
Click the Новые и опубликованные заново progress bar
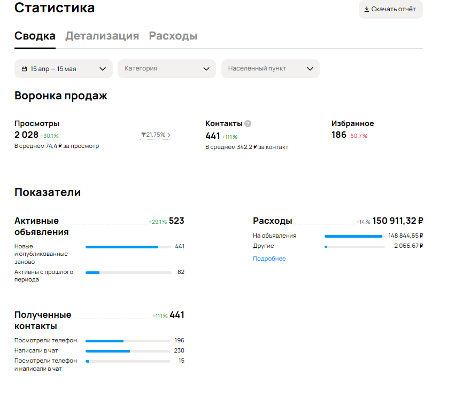click(128, 247)
